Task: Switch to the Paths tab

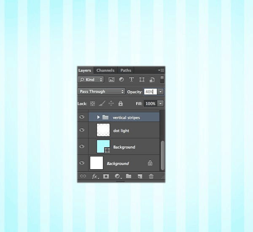Action: click(x=126, y=70)
